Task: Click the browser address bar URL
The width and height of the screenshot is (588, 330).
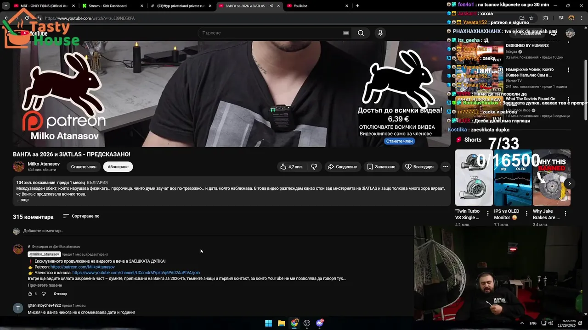Action: pyautogui.click(x=90, y=18)
